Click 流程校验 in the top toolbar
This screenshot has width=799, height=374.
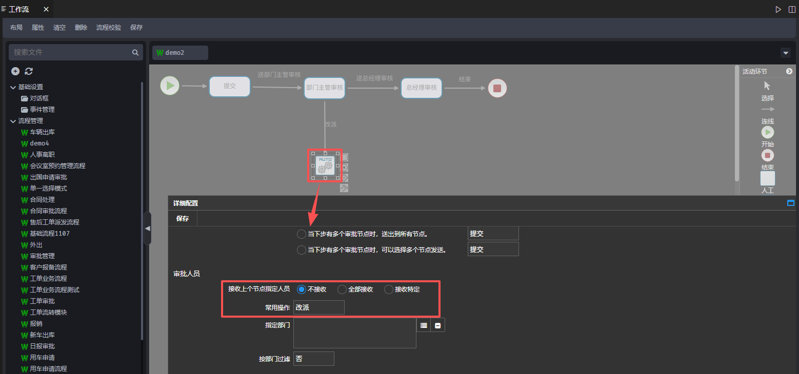click(x=109, y=28)
